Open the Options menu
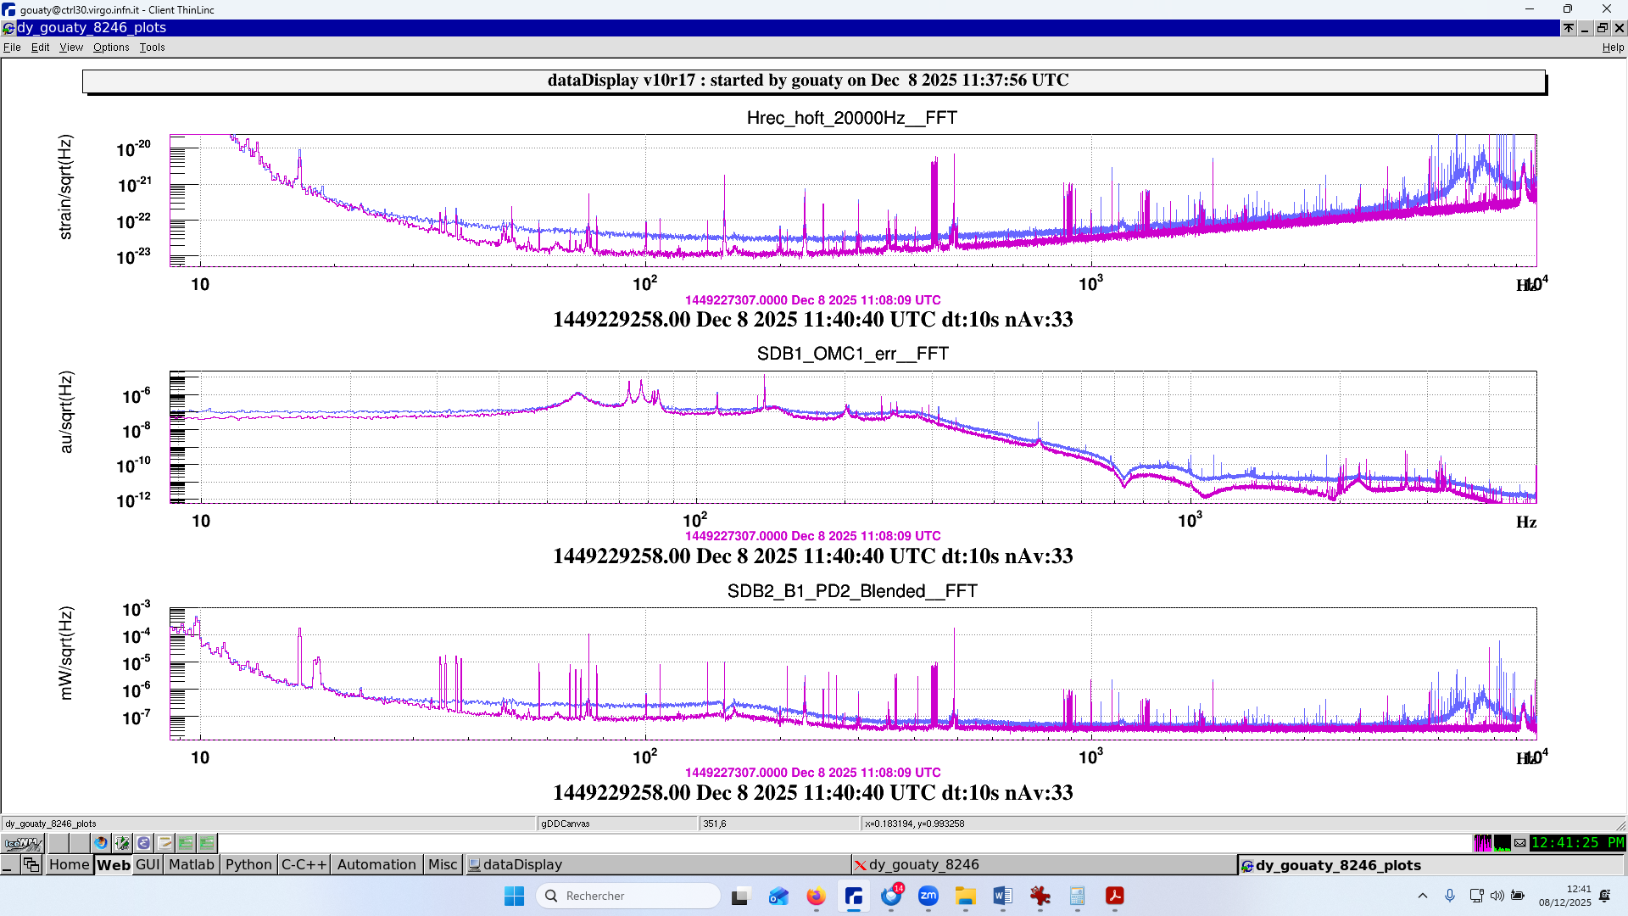 [111, 47]
